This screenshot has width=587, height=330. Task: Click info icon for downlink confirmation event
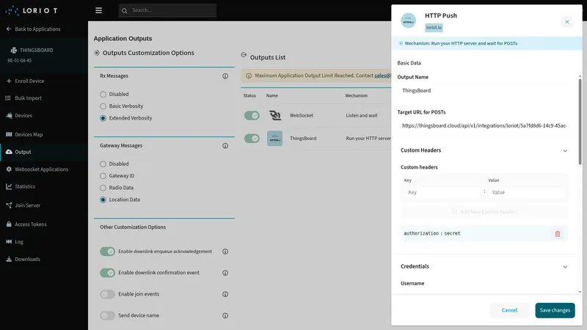[x=225, y=273]
